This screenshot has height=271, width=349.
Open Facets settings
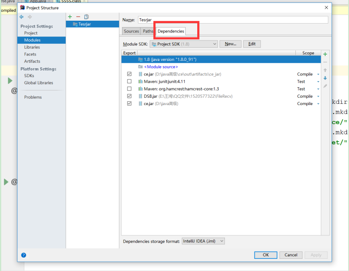coord(30,54)
